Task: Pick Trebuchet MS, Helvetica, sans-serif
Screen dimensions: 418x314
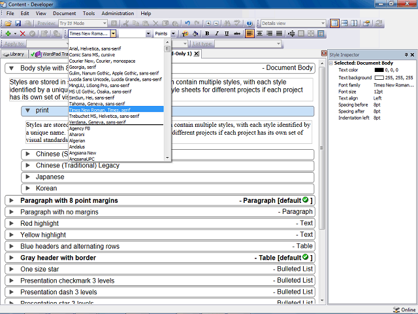Action: (116, 116)
